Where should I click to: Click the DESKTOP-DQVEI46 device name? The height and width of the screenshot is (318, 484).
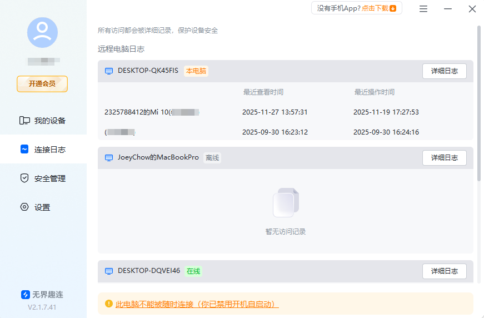point(149,271)
